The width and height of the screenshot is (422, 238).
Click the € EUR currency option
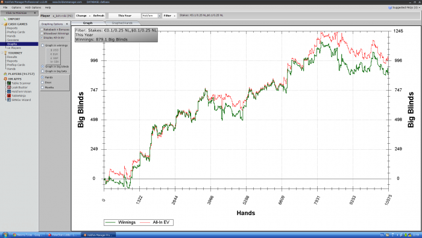coord(54,54)
